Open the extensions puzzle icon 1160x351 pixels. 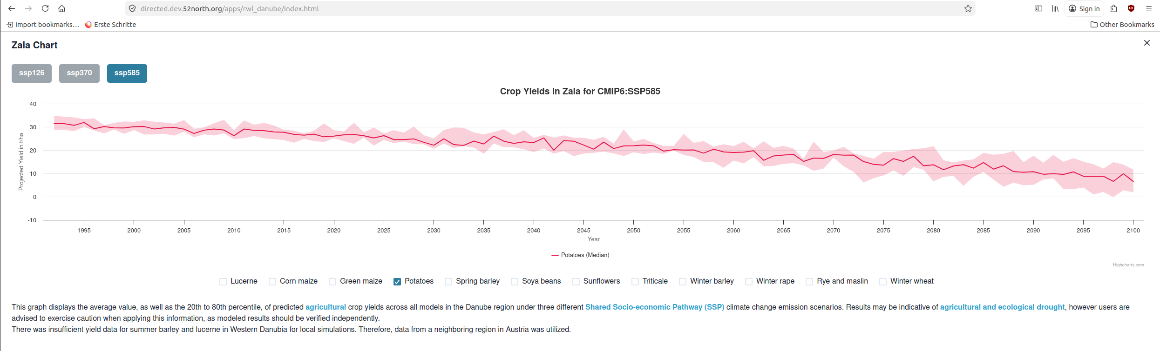click(x=1114, y=8)
